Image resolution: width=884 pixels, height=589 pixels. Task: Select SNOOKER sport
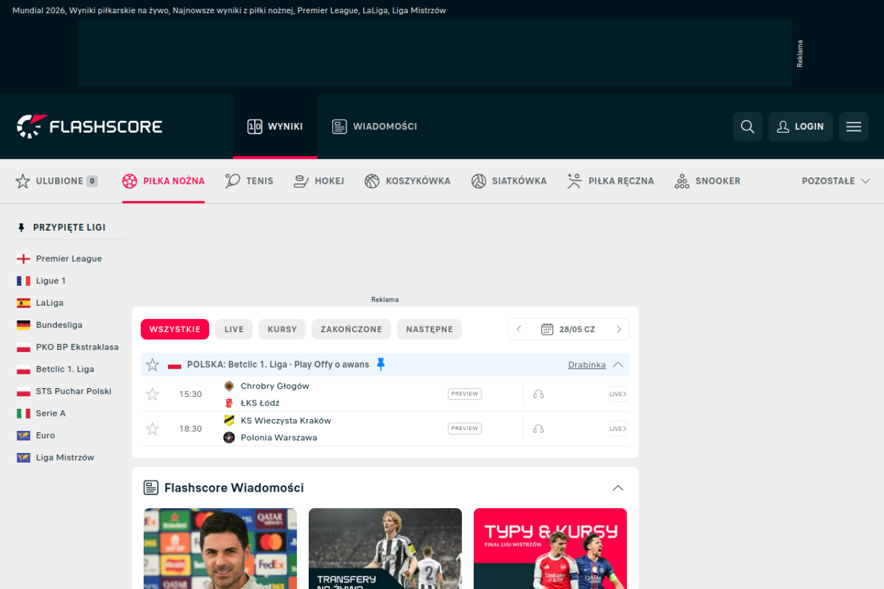707,181
